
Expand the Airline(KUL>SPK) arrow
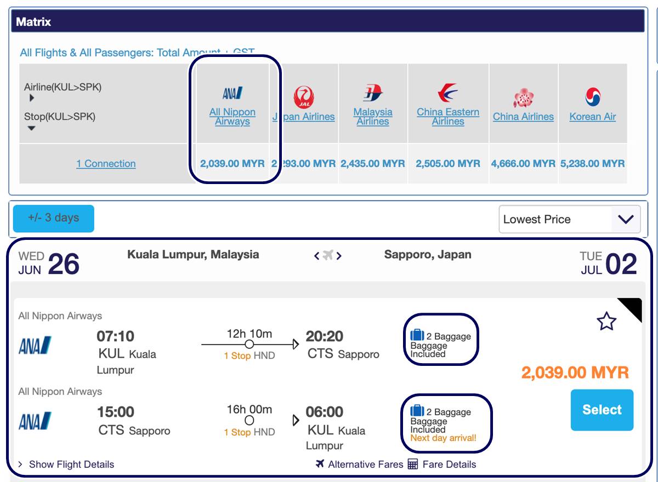(x=32, y=98)
